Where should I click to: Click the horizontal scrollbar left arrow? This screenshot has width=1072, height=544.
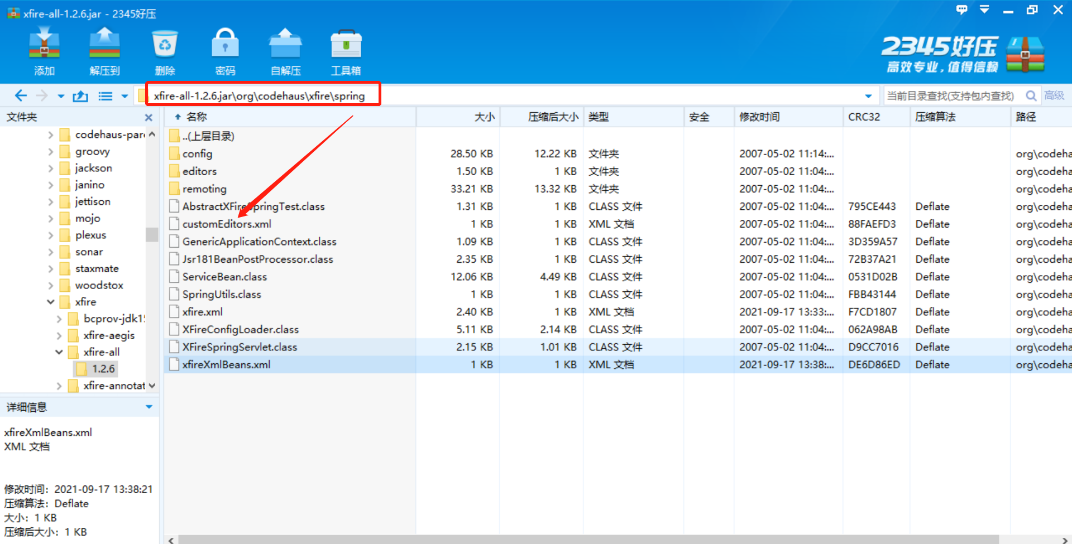coord(171,540)
